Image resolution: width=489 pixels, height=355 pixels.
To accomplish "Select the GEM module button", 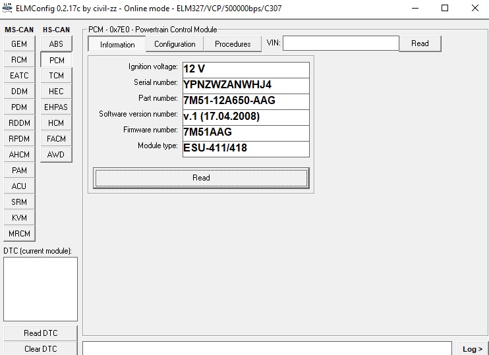I will point(19,44).
